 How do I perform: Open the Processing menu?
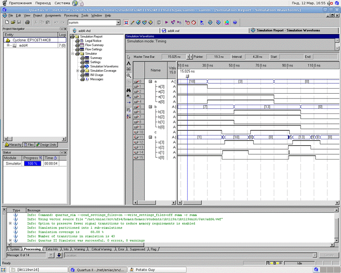pos(71,15)
